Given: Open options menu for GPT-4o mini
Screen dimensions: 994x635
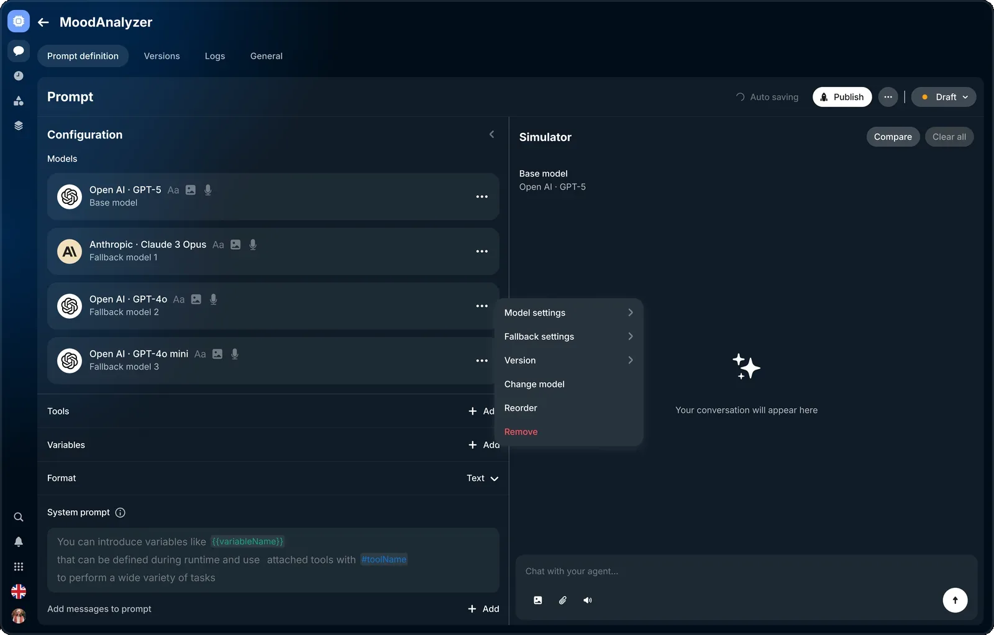Looking at the screenshot, I should pos(482,360).
